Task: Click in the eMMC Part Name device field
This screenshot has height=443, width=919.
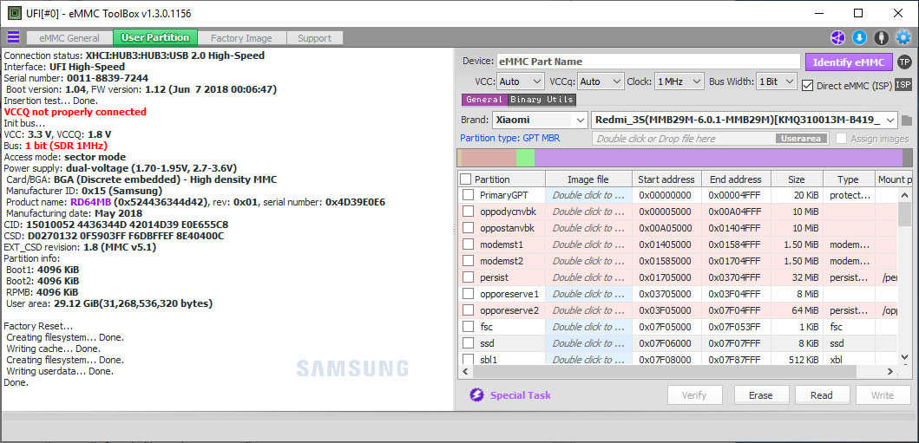Action: (x=648, y=62)
